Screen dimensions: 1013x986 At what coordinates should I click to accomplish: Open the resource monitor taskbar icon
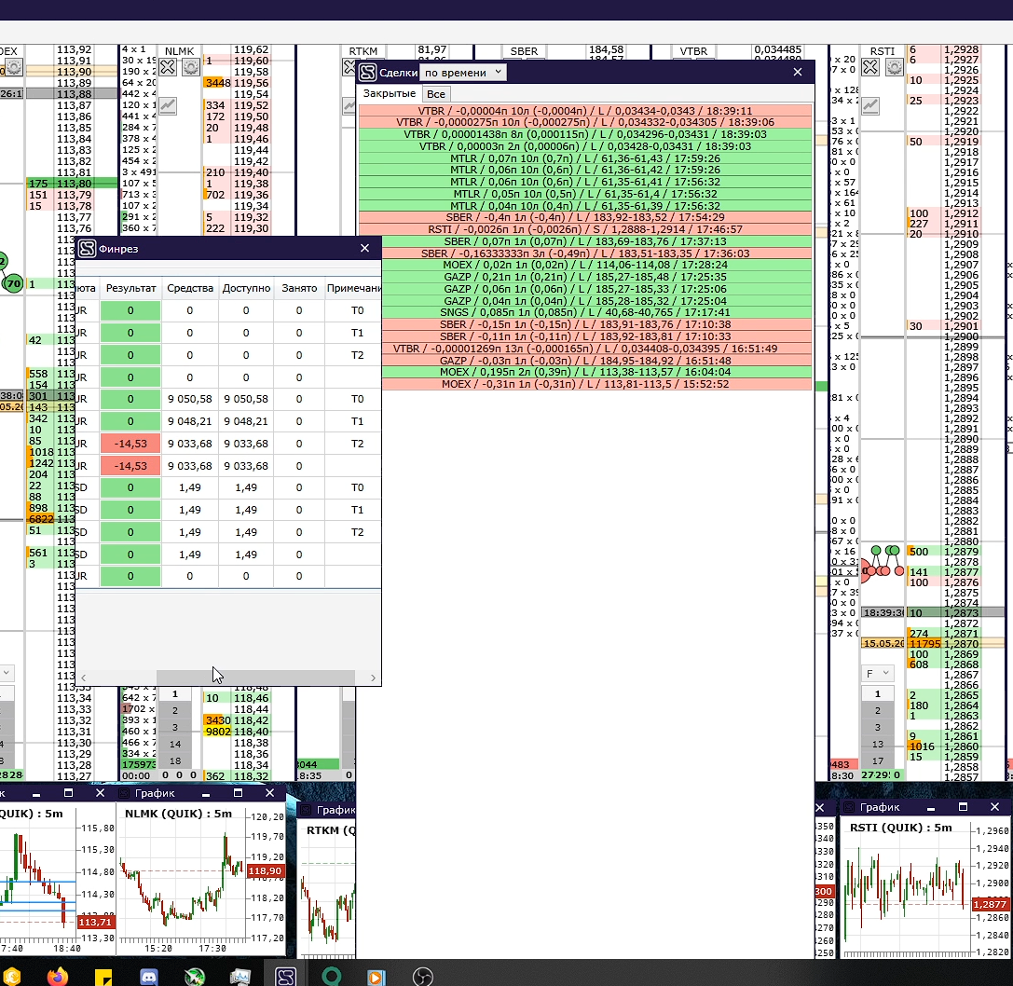click(x=240, y=977)
